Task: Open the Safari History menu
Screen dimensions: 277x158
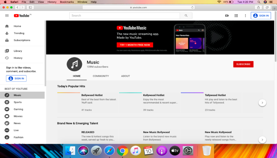Action: coord(52,2)
